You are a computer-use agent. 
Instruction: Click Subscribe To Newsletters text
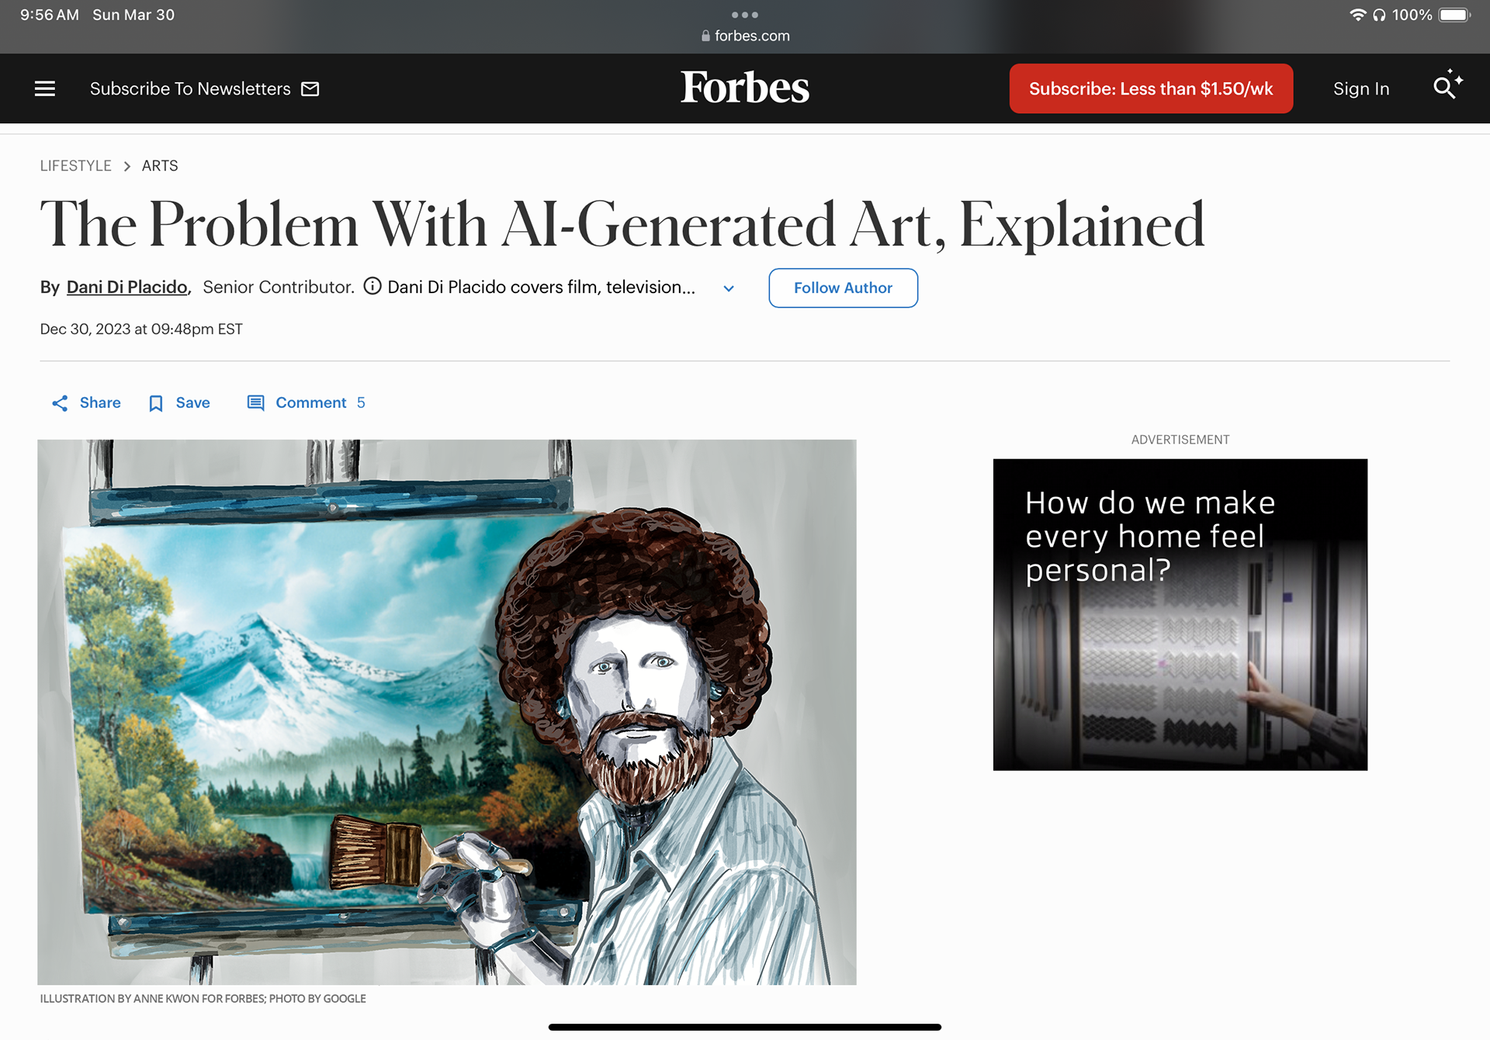[x=190, y=89]
